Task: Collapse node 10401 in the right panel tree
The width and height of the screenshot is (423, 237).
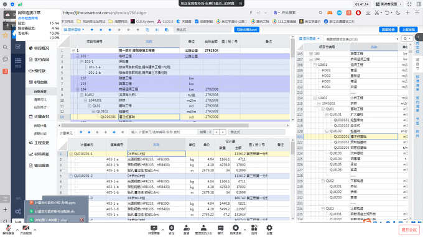Action: pos(315,65)
